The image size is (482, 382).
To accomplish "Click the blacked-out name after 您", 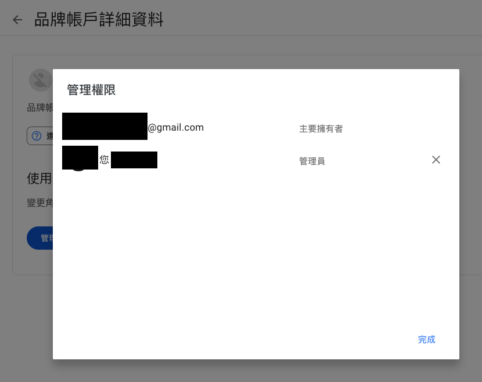I will [134, 160].
